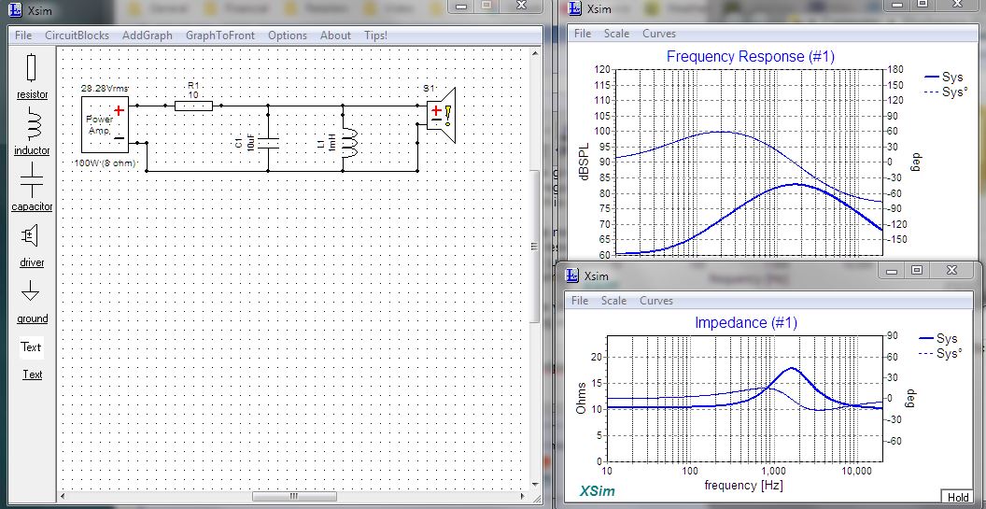This screenshot has width=986, height=509.
Task: Click the Sys° phase legend in Impedance graph
Action: coord(940,353)
